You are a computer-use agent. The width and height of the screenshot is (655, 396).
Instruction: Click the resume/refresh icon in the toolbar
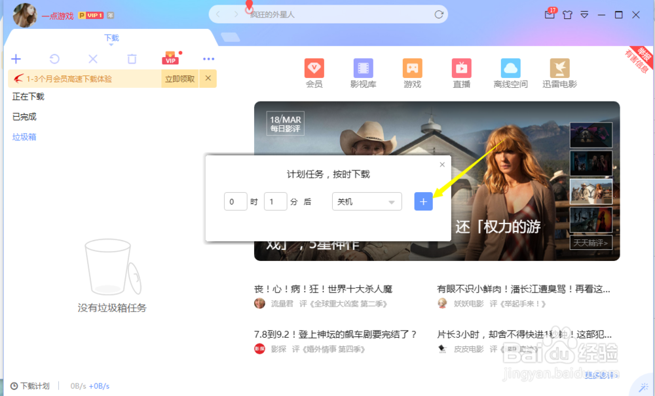click(x=54, y=58)
